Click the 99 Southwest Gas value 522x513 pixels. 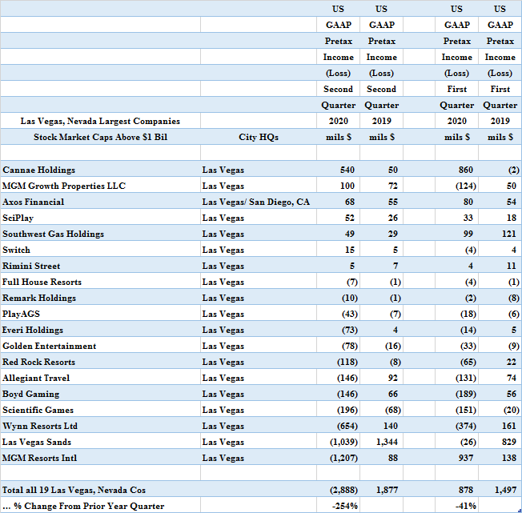[x=468, y=234]
